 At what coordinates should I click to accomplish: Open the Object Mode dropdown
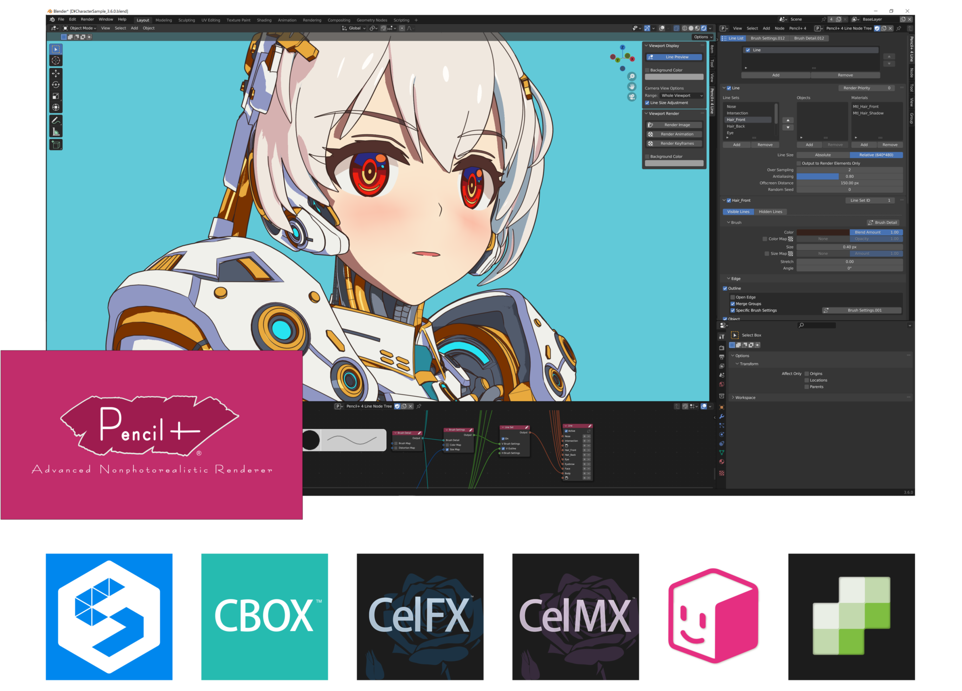coord(80,28)
